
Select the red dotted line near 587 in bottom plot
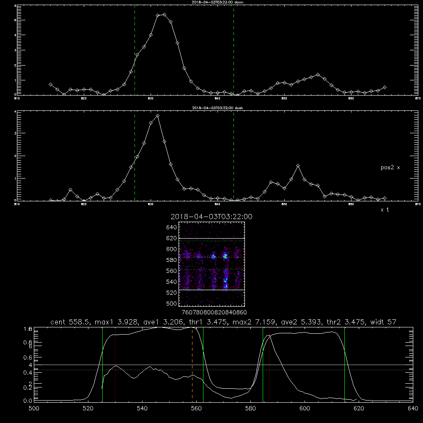click(x=269, y=364)
